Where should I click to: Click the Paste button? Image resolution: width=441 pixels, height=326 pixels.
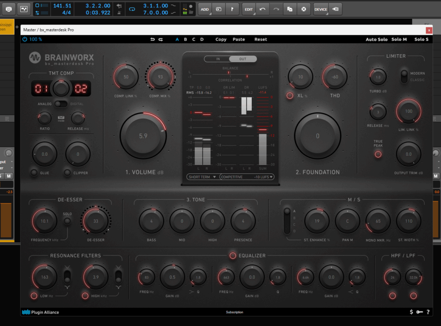[x=239, y=39]
